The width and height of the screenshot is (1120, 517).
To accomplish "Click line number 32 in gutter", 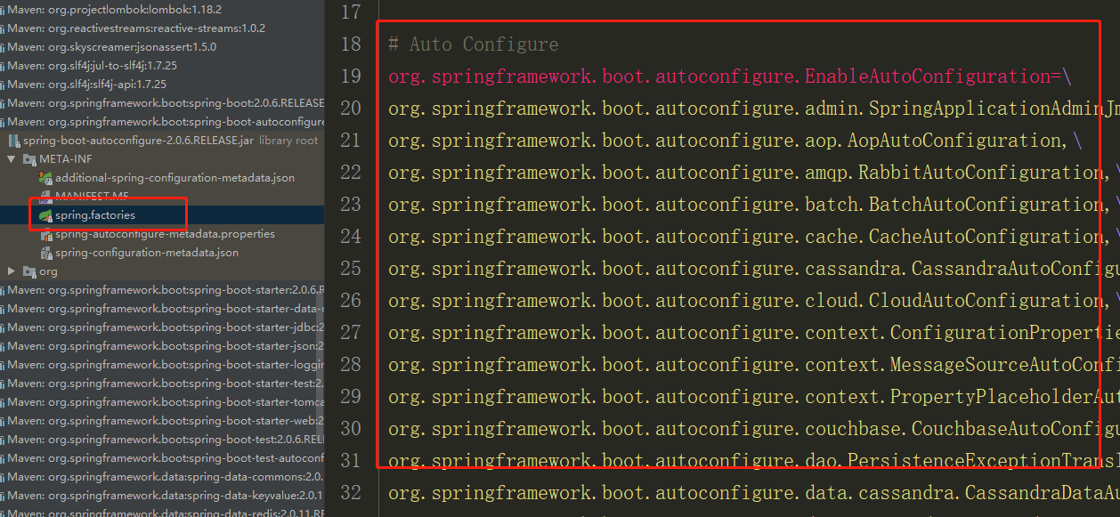I will pyautogui.click(x=352, y=493).
